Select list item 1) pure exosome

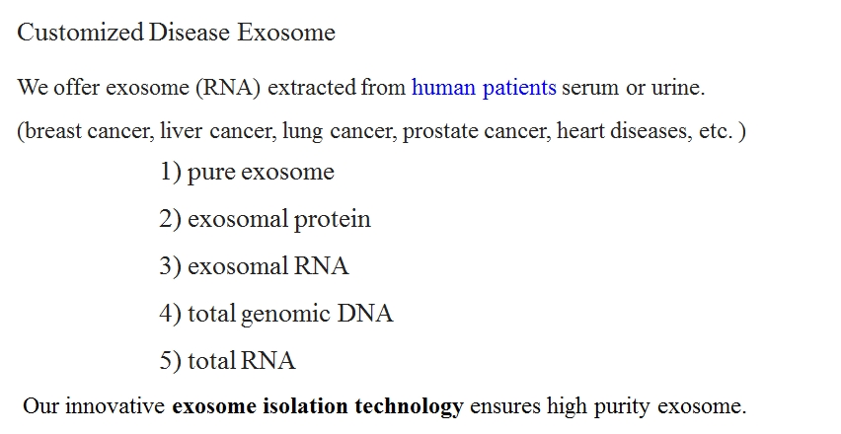point(247,172)
